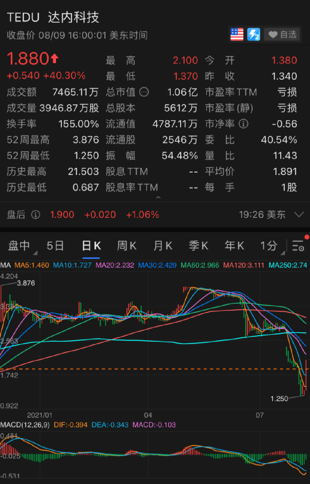Tap the 今开 1.380 value
Viewport: 310px width, 484px height.
[x=284, y=60]
